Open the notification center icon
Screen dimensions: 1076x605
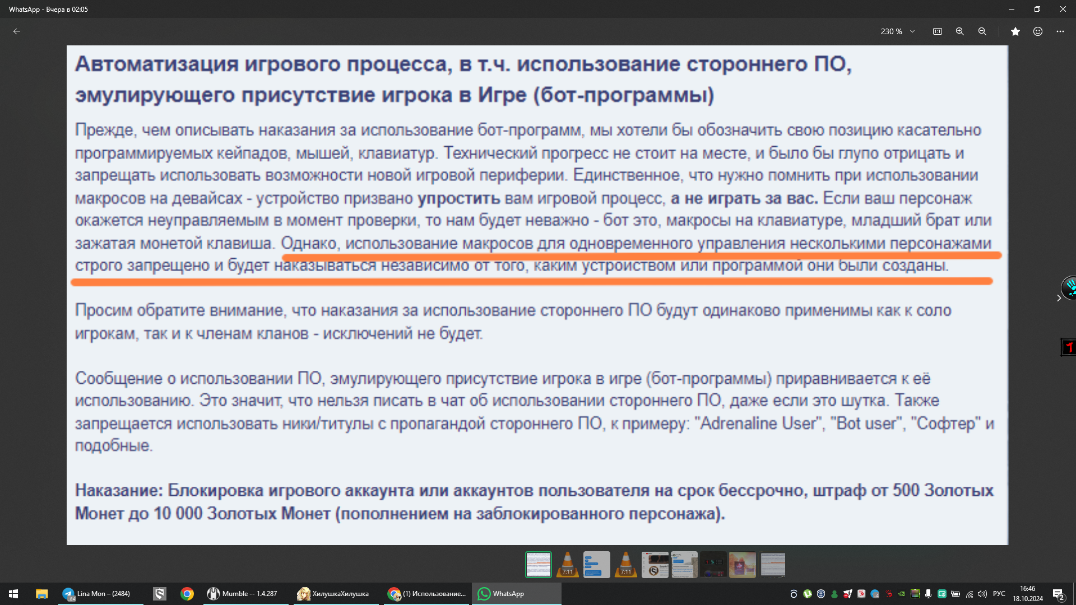pos(1058,594)
